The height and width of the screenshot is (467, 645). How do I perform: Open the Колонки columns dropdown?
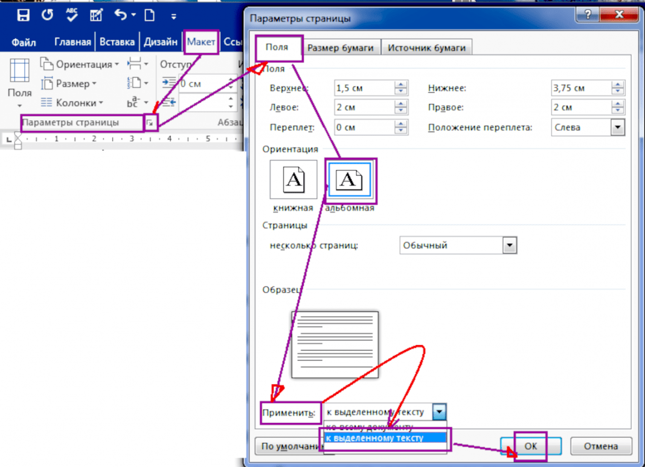[72, 103]
